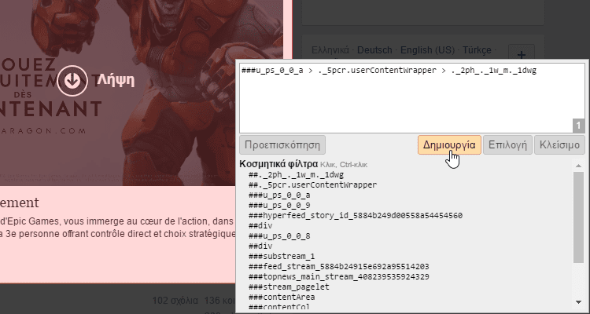
Task: Select filter ##._5pcr.userContentWrapper
Action: coord(312,184)
